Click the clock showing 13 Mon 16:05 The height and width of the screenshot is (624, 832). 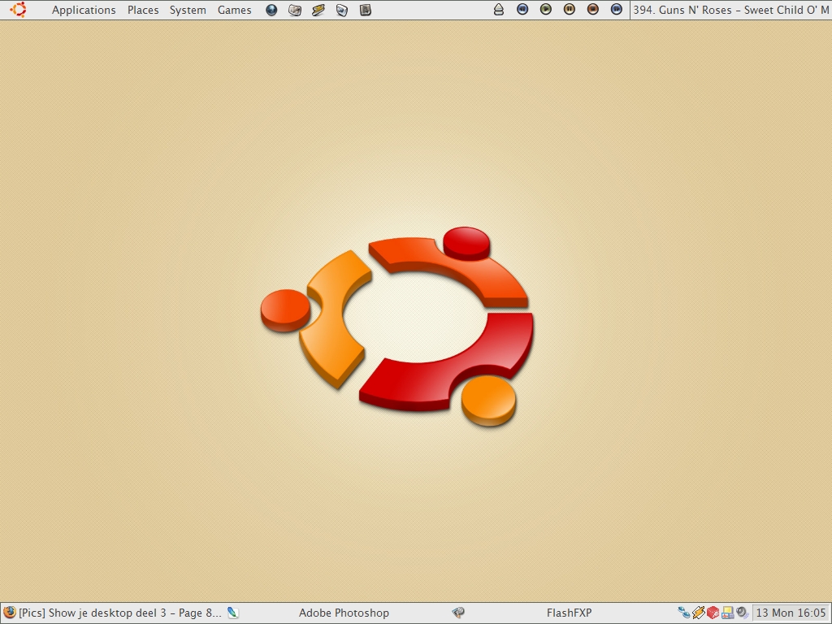point(791,613)
